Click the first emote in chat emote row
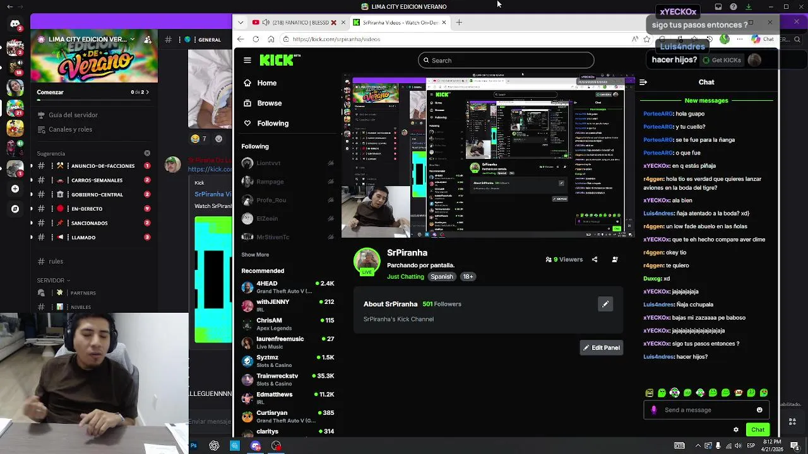 pos(649,393)
